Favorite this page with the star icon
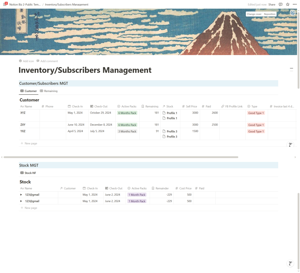Viewport: 300px width, 273px height. coord(287,4)
